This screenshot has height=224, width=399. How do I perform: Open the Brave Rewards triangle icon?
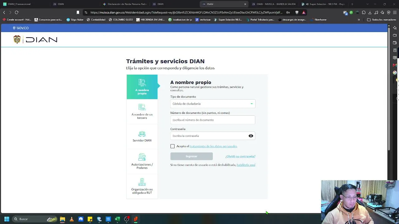[304, 12]
